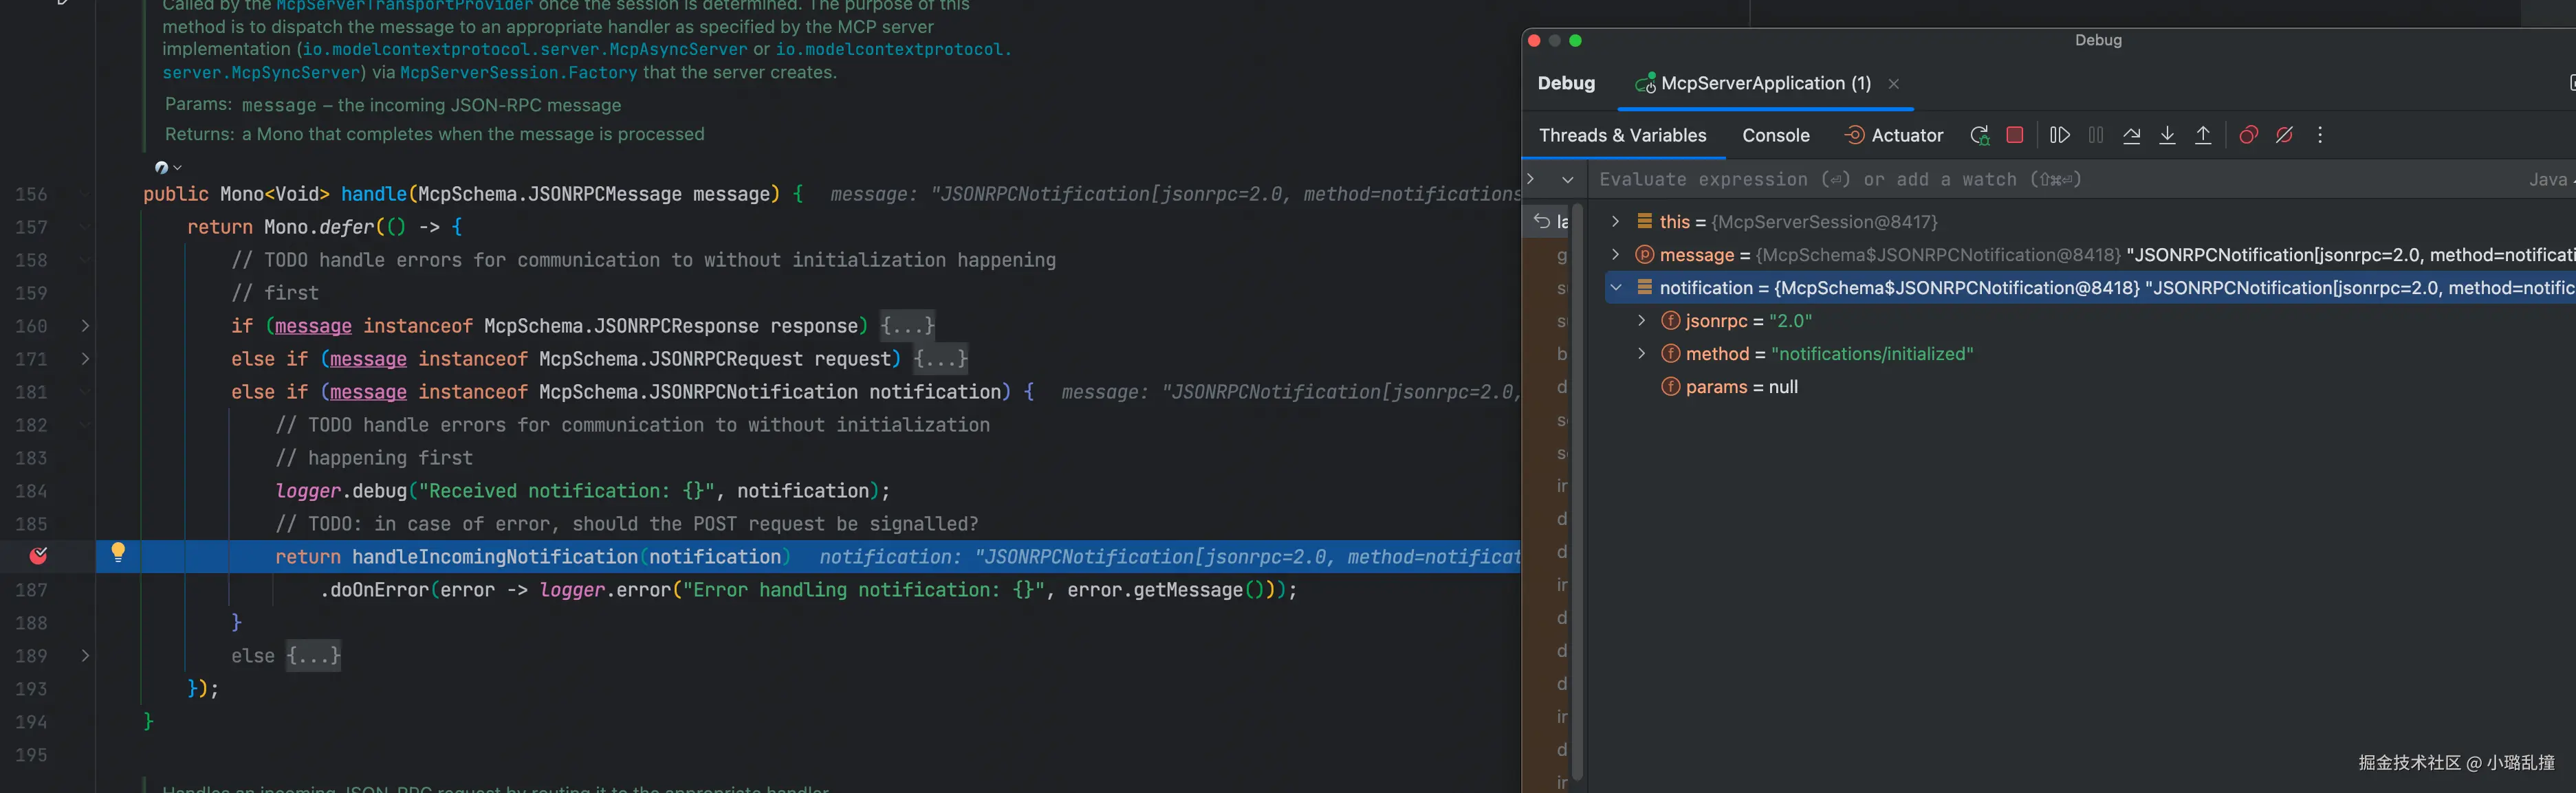
Task: Toggle Mute Breakpoints
Action: tap(2284, 136)
